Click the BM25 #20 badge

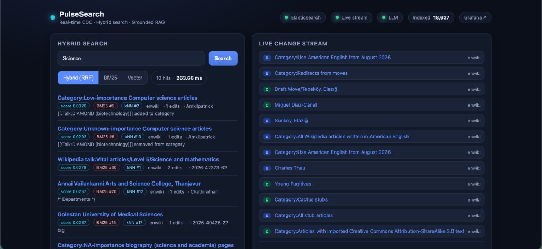coord(106,191)
